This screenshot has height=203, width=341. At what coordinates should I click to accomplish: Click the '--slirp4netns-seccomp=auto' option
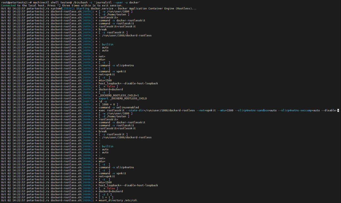click(299, 110)
